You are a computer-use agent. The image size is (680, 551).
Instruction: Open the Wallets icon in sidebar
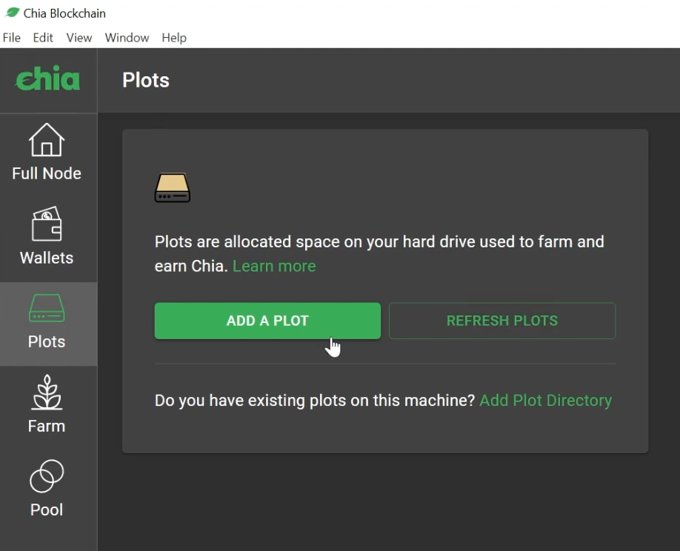coord(47,224)
